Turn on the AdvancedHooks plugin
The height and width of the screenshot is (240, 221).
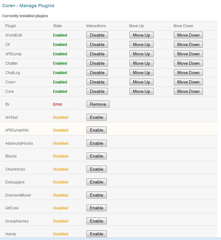96,143
